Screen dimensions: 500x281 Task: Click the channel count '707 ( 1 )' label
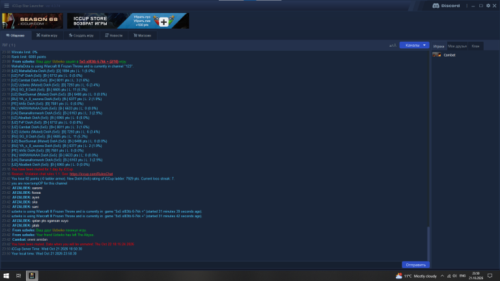pos(8,46)
